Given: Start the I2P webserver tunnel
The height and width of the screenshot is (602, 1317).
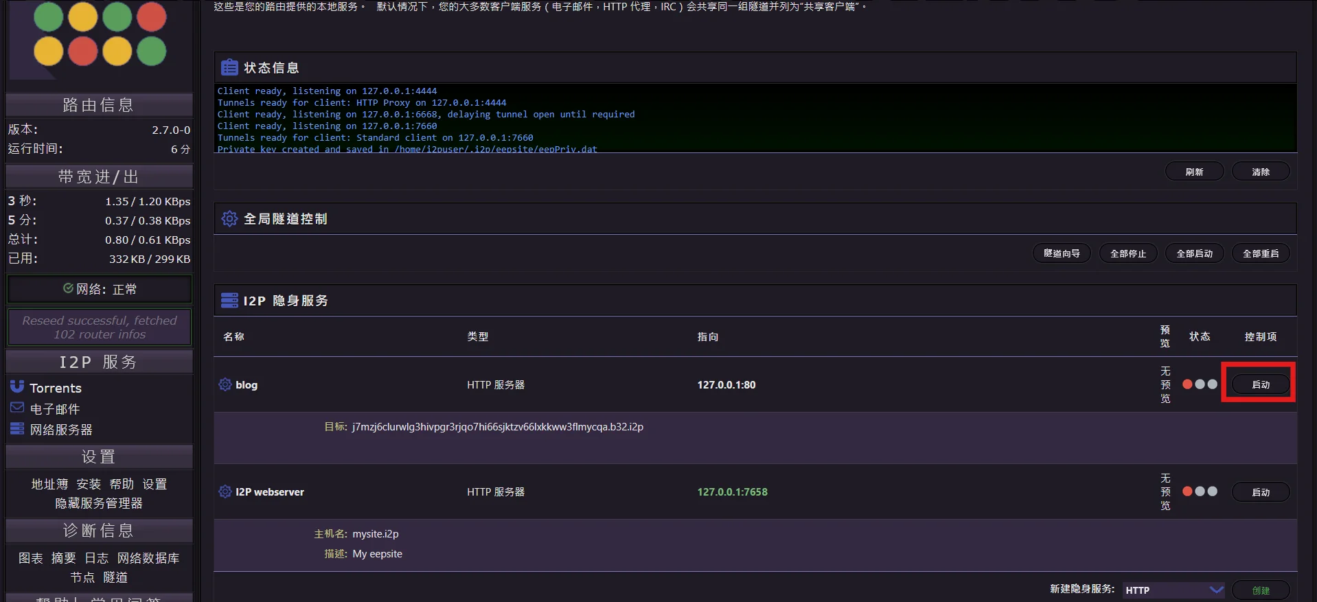Looking at the screenshot, I should 1260,492.
